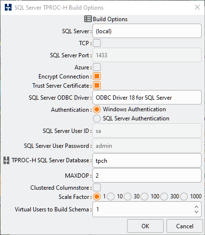Pick scale factor 30

pyautogui.click(x=128, y=196)
